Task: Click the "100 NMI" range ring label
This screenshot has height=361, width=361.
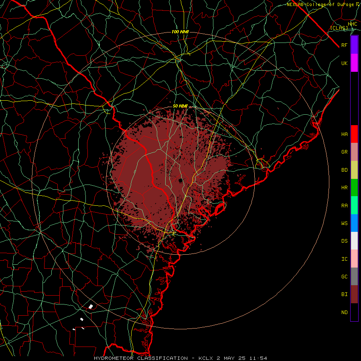Action: [180, 32]
